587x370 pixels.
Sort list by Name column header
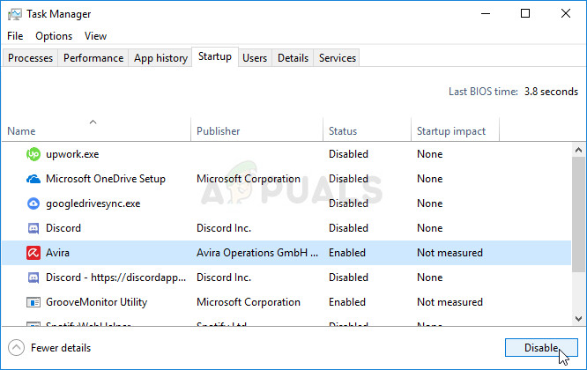[x=21, y=131]
